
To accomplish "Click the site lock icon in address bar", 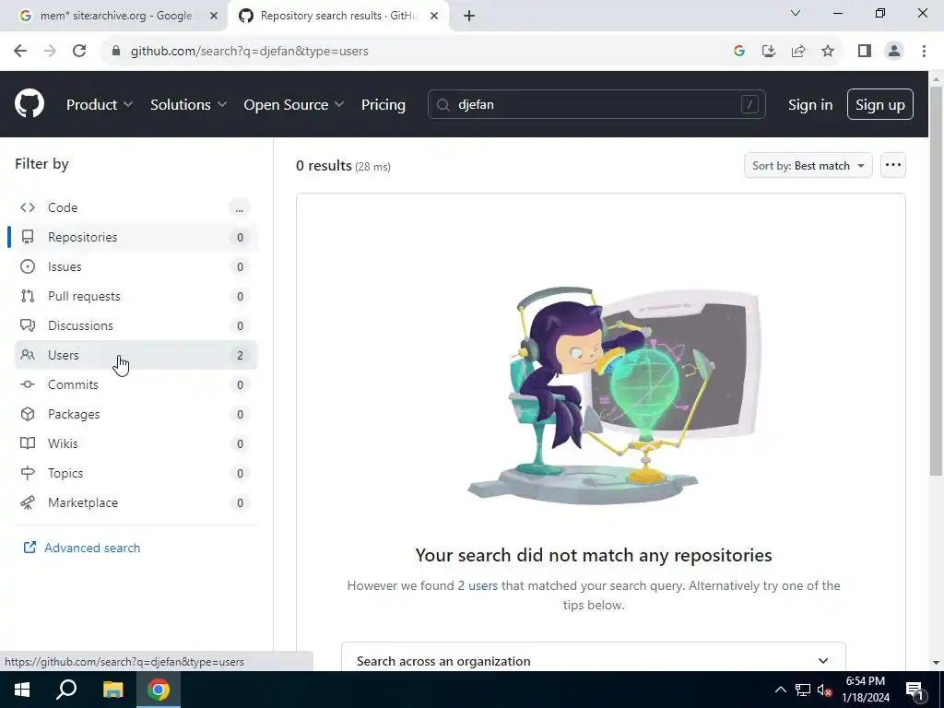I will [116, 51].
